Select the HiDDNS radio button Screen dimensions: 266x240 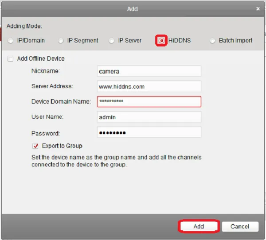pyautogui.click(x=161, y=41)
